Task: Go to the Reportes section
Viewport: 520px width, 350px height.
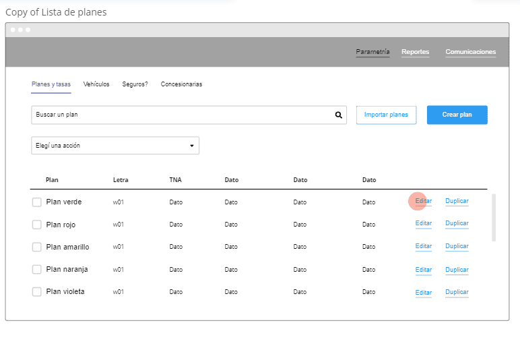Action: (x=415, y=52)
